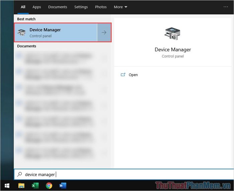Click Open in the preview pane
This screenshot has height=191, width=234.
133,75
